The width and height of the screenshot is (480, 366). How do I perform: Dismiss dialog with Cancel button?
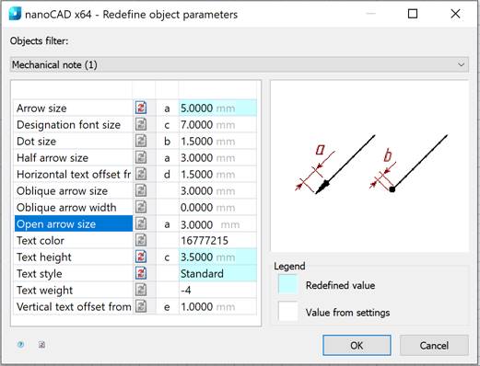coord(434,346)
